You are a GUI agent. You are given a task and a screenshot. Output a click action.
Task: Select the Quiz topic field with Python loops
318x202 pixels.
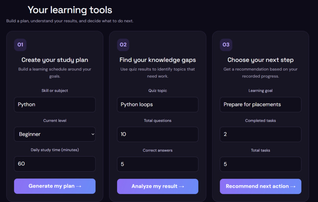(x=157, y=105)
